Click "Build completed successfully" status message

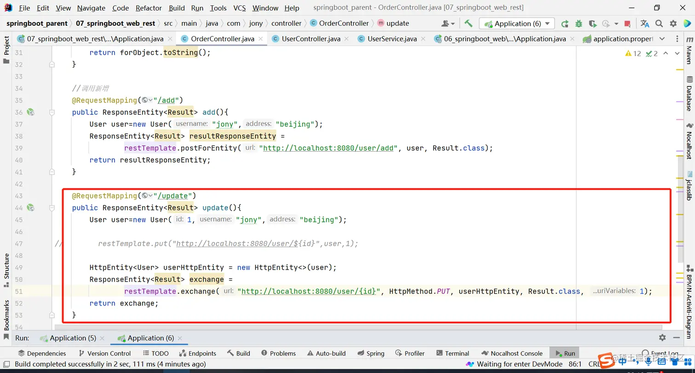coord(110,364)
